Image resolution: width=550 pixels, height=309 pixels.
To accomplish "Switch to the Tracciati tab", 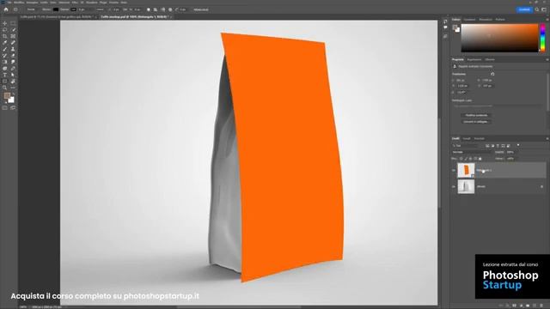I will click(480, 139).
